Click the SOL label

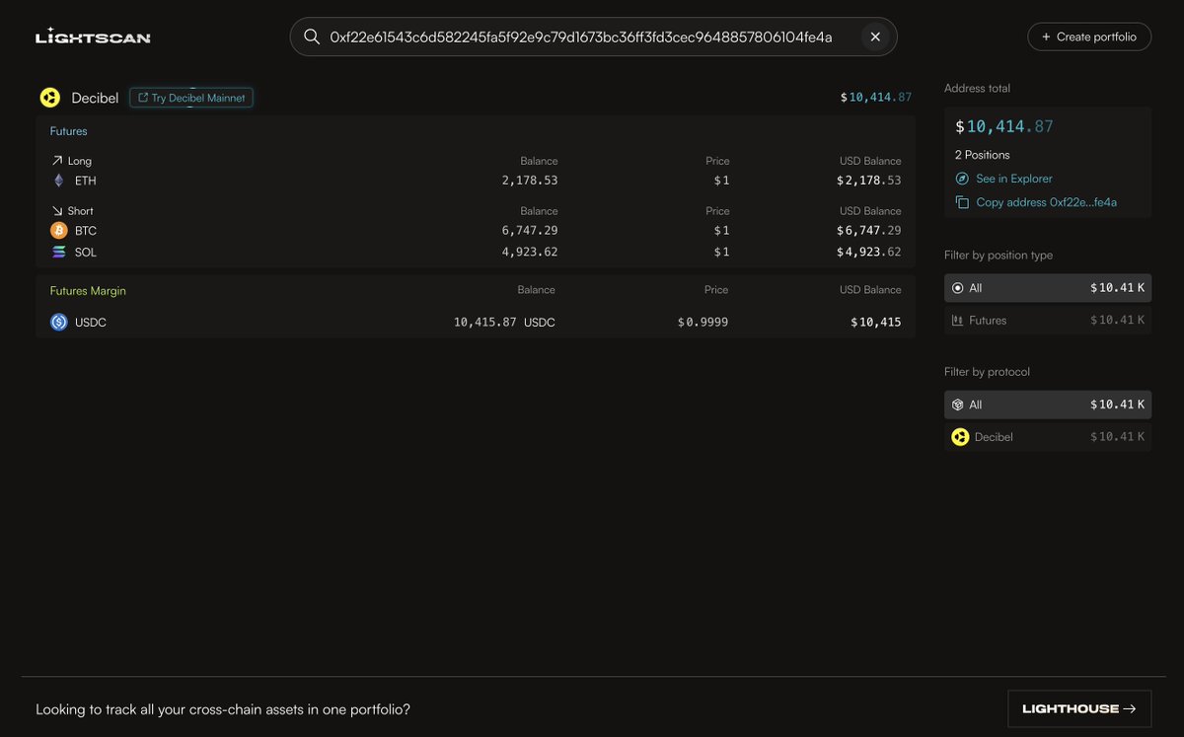[x=86, y=252]
